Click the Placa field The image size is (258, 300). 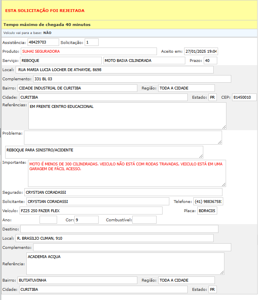pyautogui.click(x=207, y=211)
